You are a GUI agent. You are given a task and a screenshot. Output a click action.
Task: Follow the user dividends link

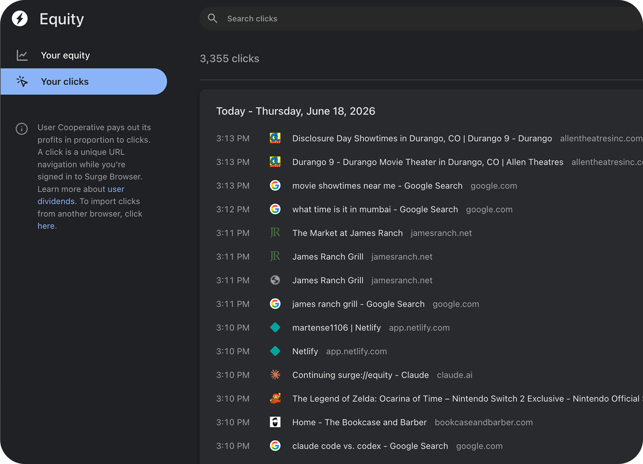coord(81,195)
